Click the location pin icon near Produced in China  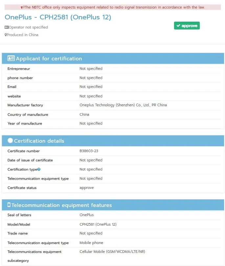pyautogui.click(x=6, y=35)
